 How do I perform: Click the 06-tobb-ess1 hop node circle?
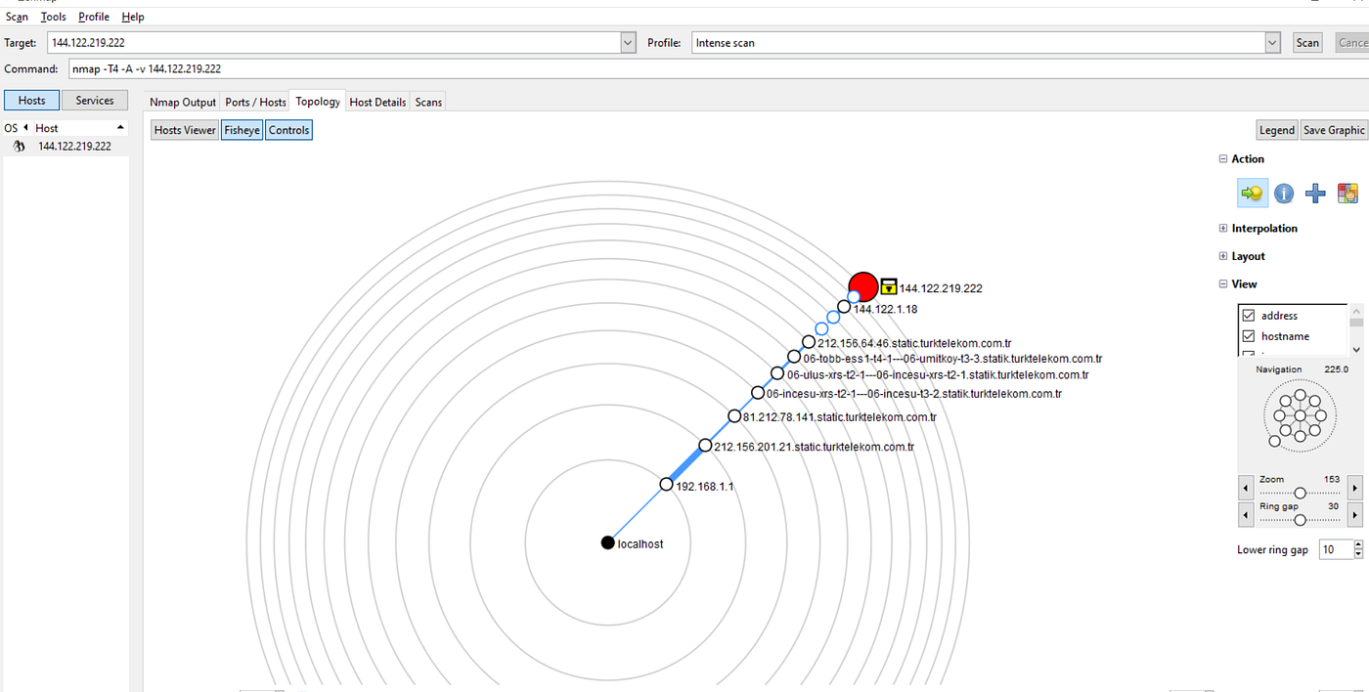[794, 358]
